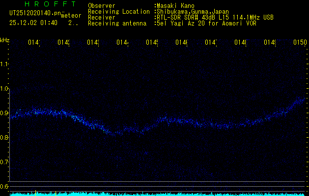Click the Receiving Location field label
The width and height of the screenshot is (309, 196).
[x=118, y=11]
